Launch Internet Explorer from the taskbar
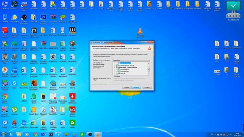 [x=11, y=134]
